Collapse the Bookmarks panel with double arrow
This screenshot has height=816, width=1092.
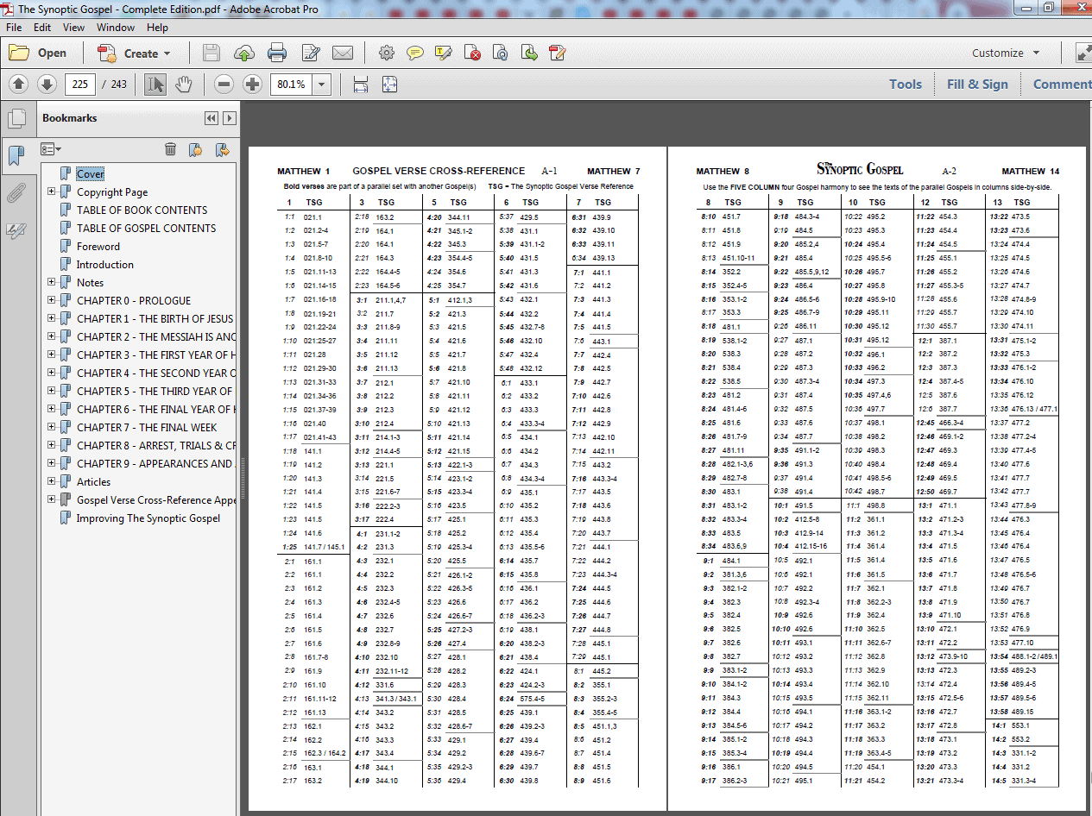pyautogui.click(x=211, y=118)
